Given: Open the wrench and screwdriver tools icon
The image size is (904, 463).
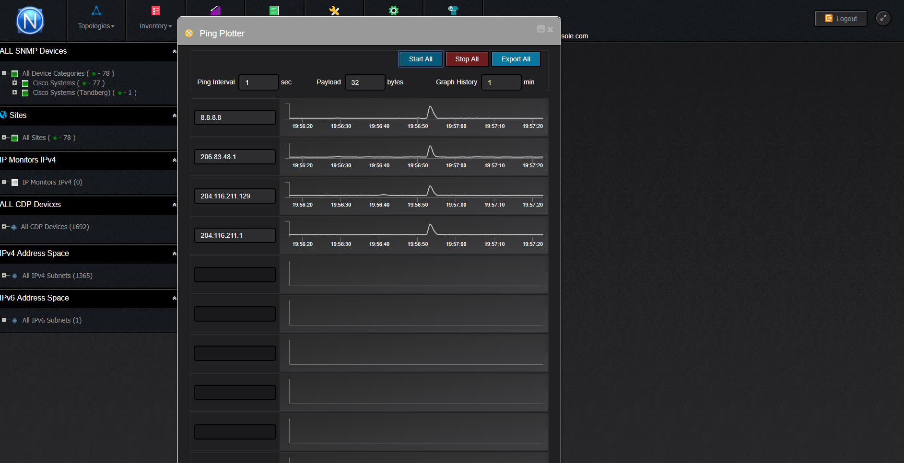Looking at the screenshot, I should (334, 11).
